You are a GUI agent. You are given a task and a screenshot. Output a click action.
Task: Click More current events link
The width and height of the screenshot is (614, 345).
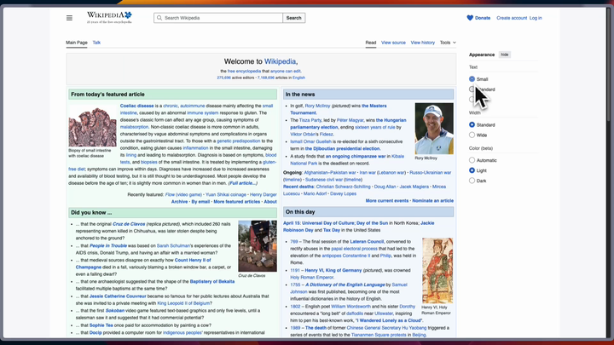[387, 201]
